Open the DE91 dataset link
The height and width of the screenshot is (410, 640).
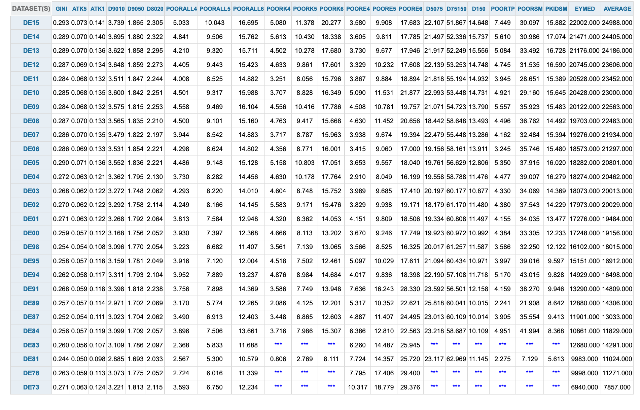coord(31,289)
